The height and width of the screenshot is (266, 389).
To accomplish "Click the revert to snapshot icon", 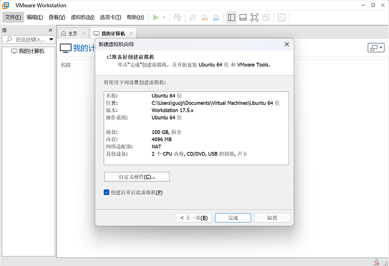I will point(204,17).
